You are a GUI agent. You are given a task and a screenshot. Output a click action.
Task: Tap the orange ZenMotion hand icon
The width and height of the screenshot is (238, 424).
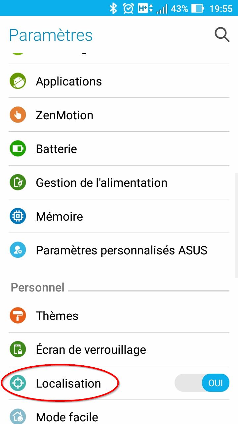[18, 115]
